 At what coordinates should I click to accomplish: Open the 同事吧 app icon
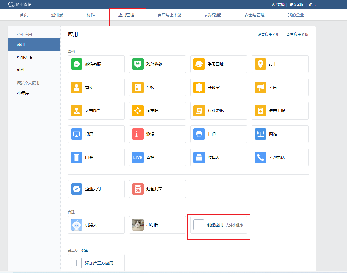point(138,111)
